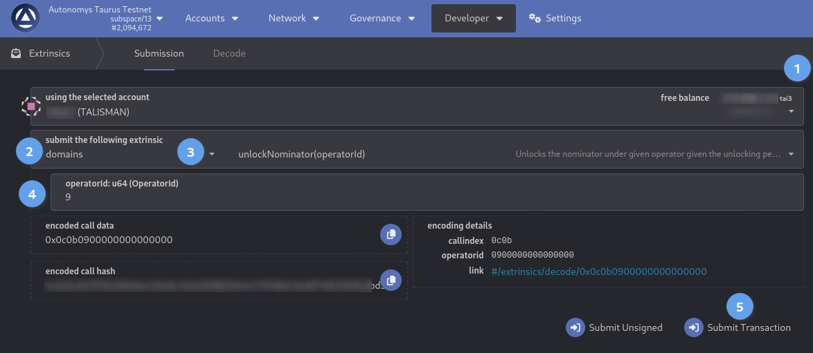
Task: Click the Submit Transaction arrow icon
Action: (x=694, y=327)
